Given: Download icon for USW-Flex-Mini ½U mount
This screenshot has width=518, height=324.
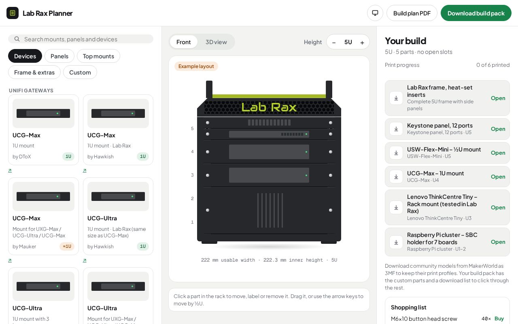Looking at the screenshot, I should click(x=396, y=153).
